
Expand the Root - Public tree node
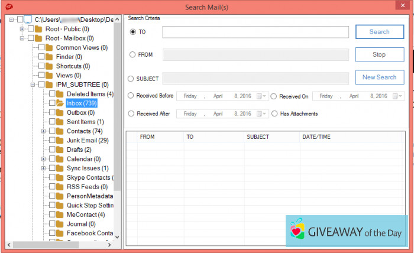(x=22, y=29)
